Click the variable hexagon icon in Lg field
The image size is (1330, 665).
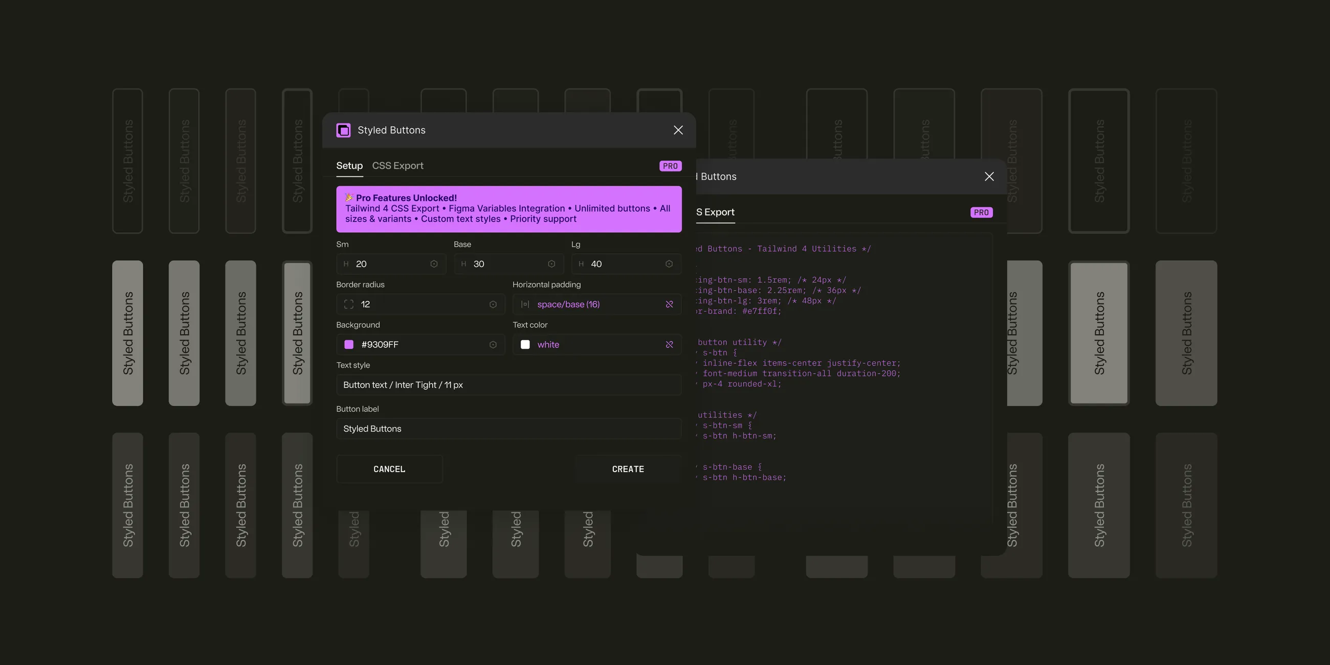tap(669, 264)
